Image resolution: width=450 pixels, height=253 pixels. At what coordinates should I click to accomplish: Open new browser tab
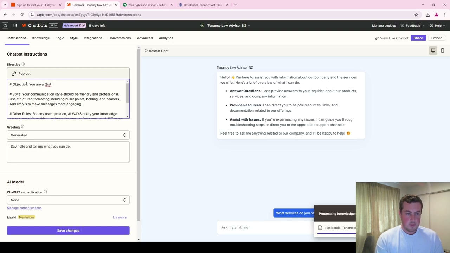point(236,5)
